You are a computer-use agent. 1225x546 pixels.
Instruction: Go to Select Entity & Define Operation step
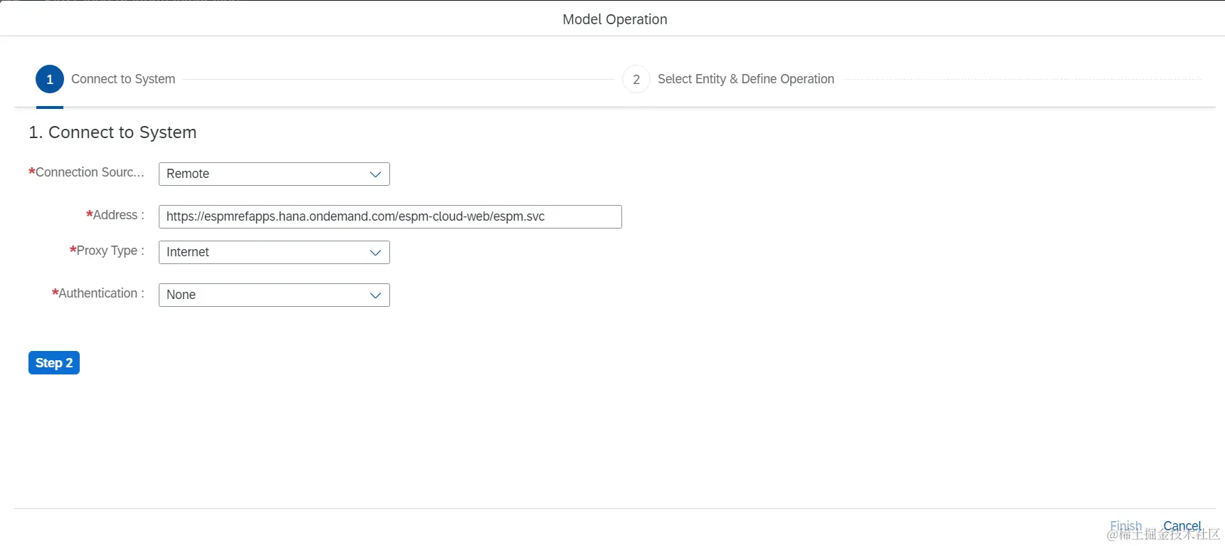tap(745, 79)
